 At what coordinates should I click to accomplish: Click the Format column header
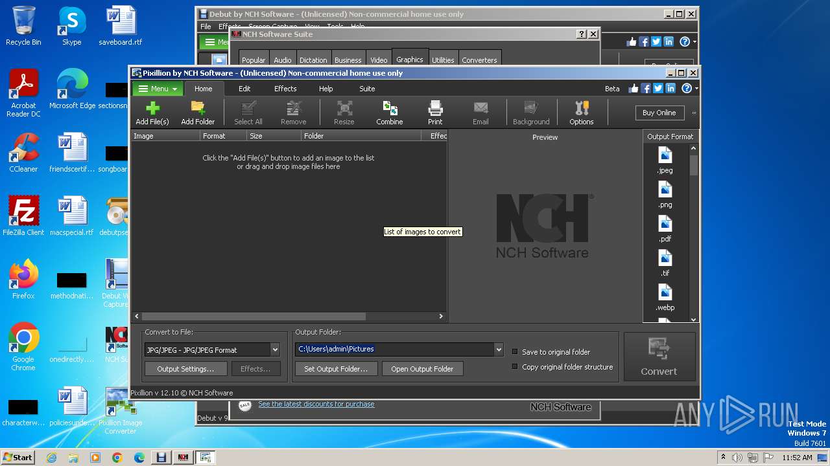tap(223, 136)
